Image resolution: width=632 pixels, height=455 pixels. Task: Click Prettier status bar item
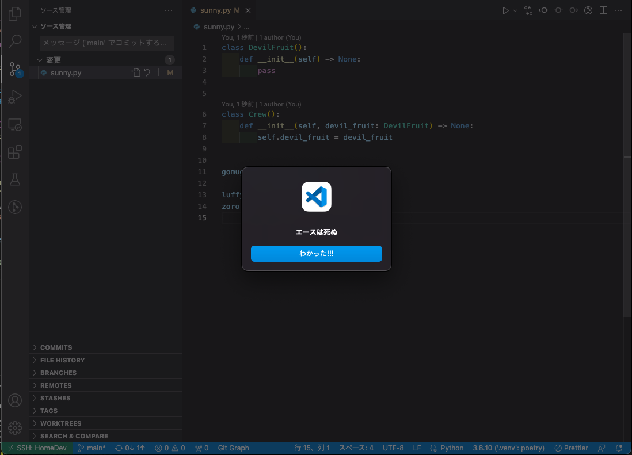coord(571,448)
